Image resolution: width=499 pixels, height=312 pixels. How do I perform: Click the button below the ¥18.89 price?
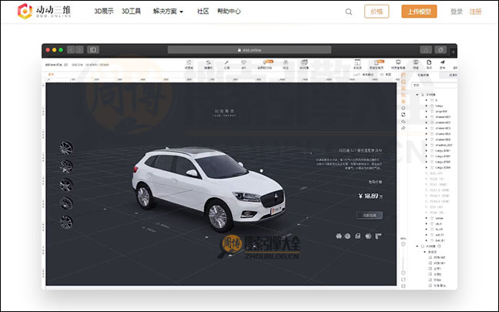pos(370,215)
